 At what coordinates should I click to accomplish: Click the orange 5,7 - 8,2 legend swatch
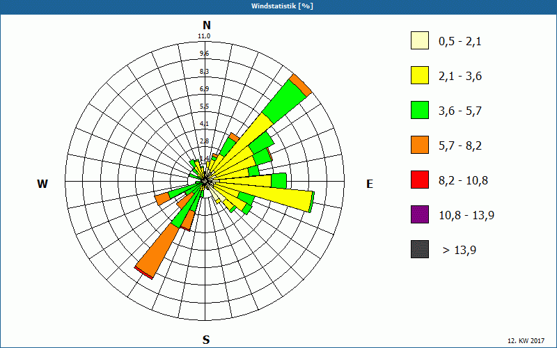tap(420, 145)
